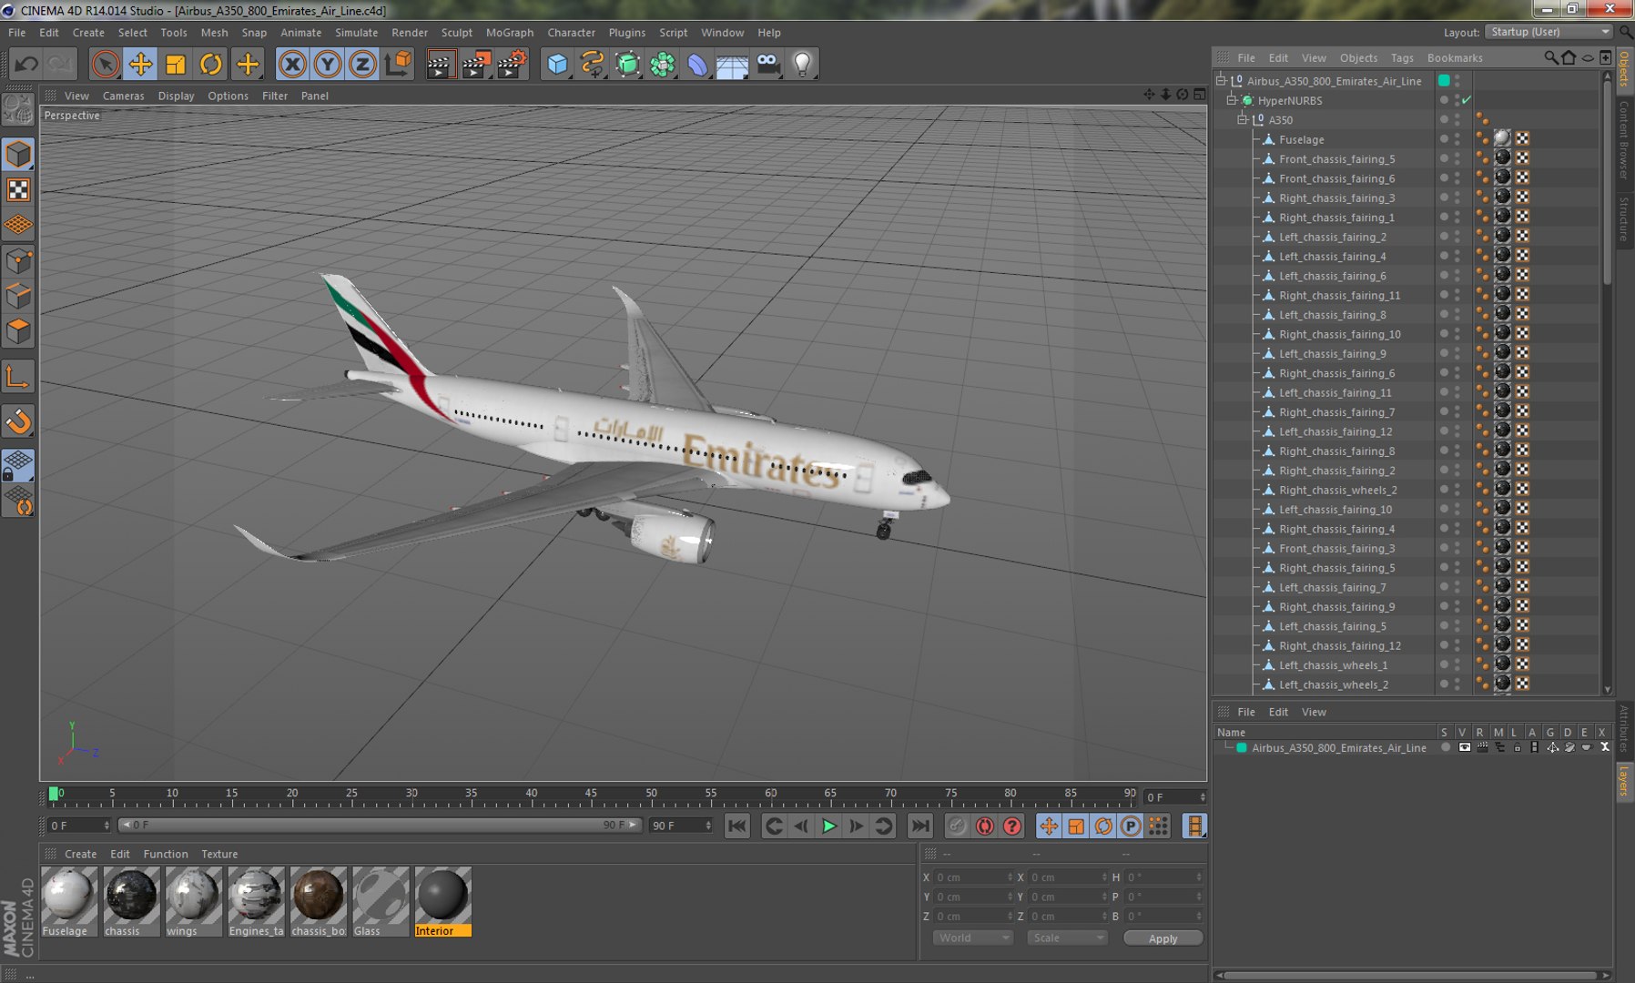
Task: Open the MoGraph menu
Action: [510, 32]
